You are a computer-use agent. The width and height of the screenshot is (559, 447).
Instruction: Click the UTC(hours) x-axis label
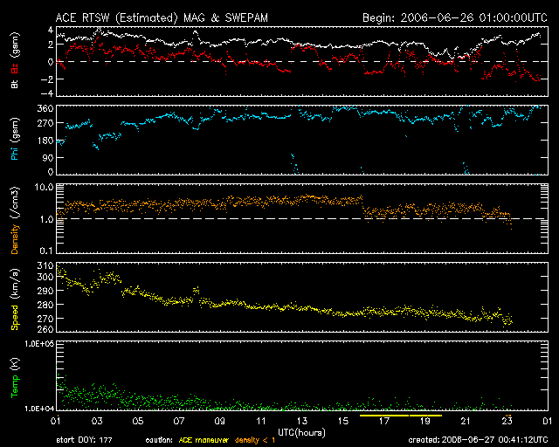(x=301, y=433)
